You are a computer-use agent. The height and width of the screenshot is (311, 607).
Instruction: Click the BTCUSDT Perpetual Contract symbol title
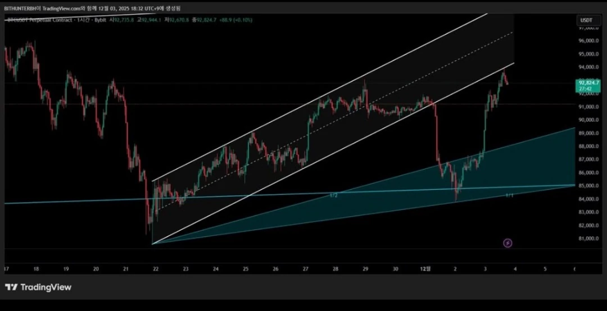[x=40, y=20]
